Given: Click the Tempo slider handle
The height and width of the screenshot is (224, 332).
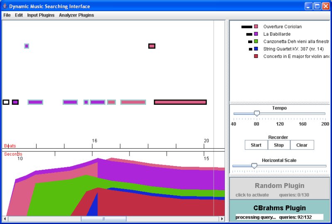Looking at the screenshot, I should 257,113.
